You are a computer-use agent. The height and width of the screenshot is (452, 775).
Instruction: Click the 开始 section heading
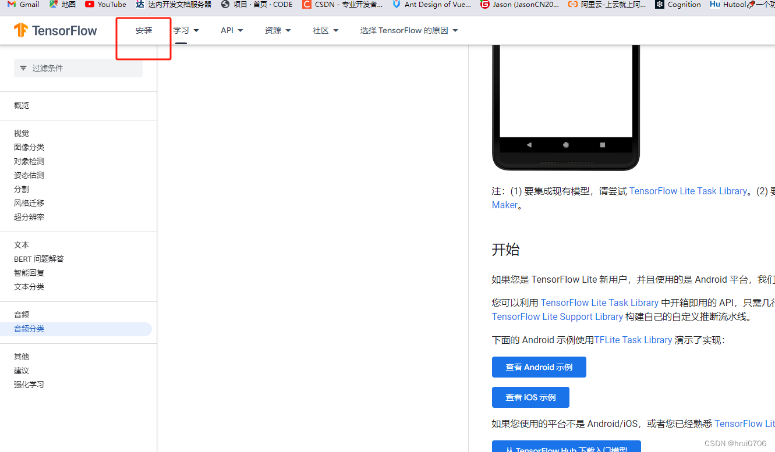tap(505, 250)
